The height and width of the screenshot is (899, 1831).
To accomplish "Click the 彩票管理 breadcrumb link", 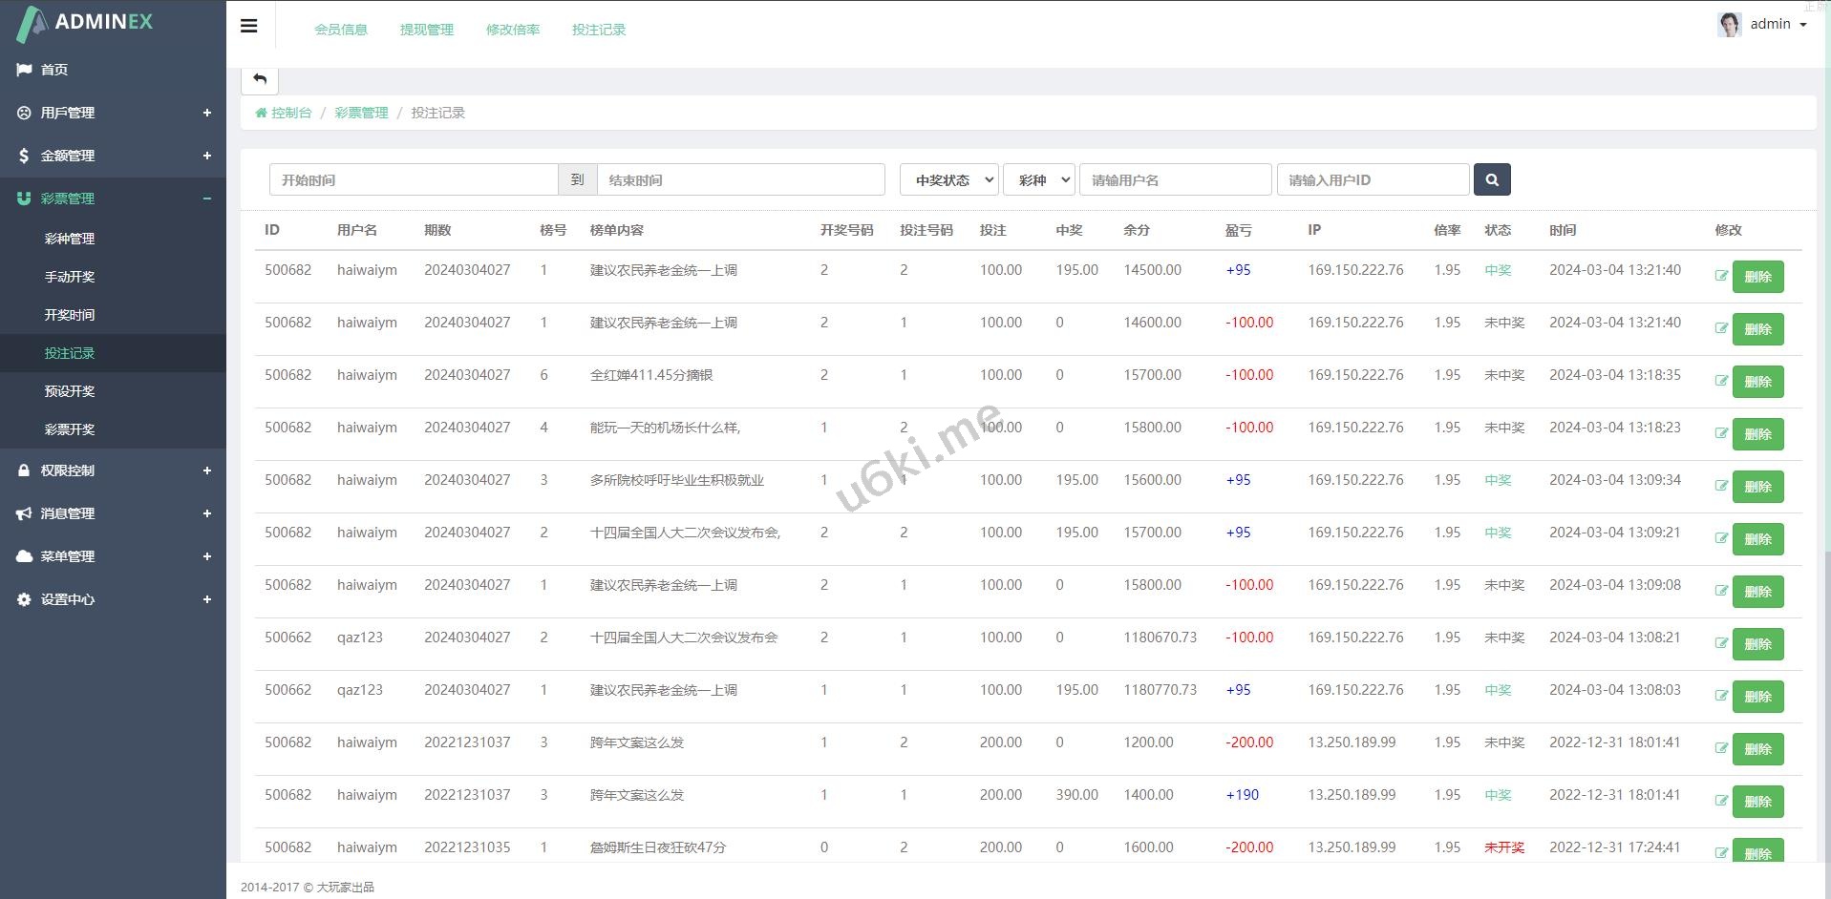I will tap(361, 113).
